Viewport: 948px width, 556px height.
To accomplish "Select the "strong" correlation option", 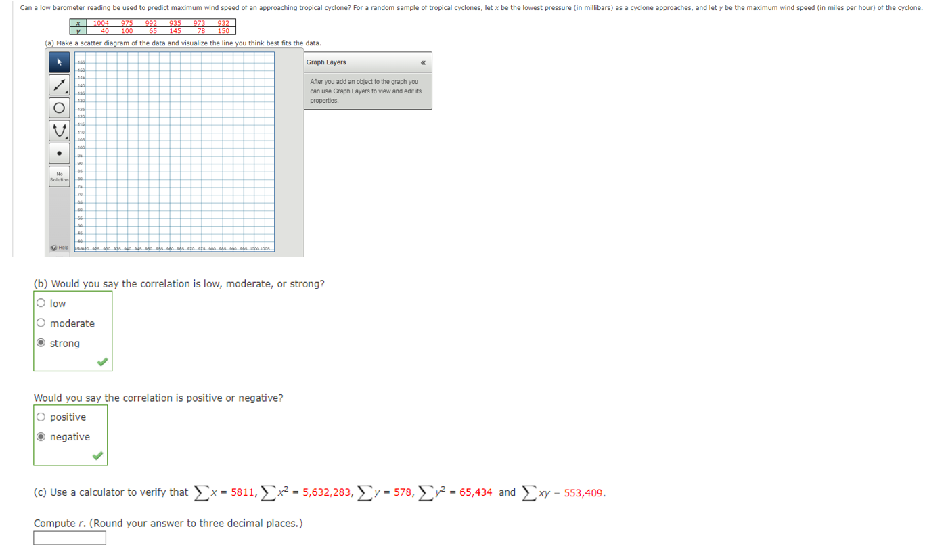I will coord(40,343).
